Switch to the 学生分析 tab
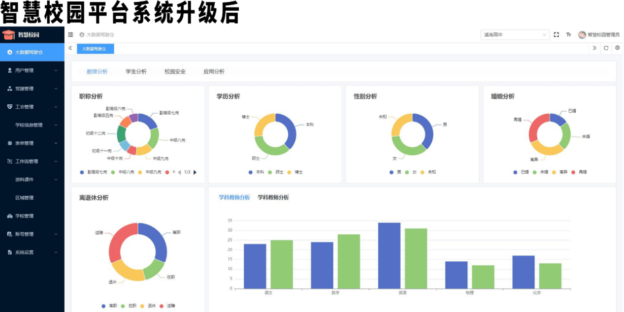Screen dimensions: 624x312 pos(136,71)
